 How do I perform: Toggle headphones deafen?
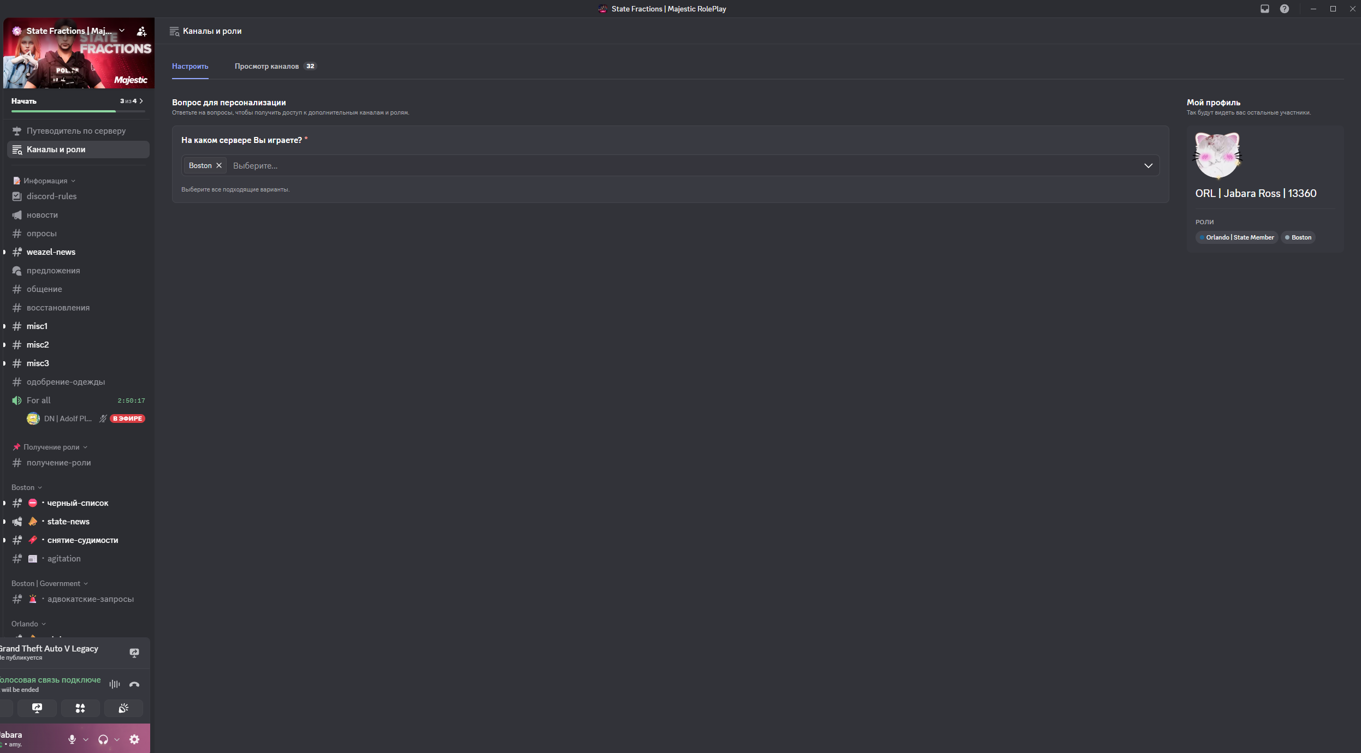pos(103,739)
